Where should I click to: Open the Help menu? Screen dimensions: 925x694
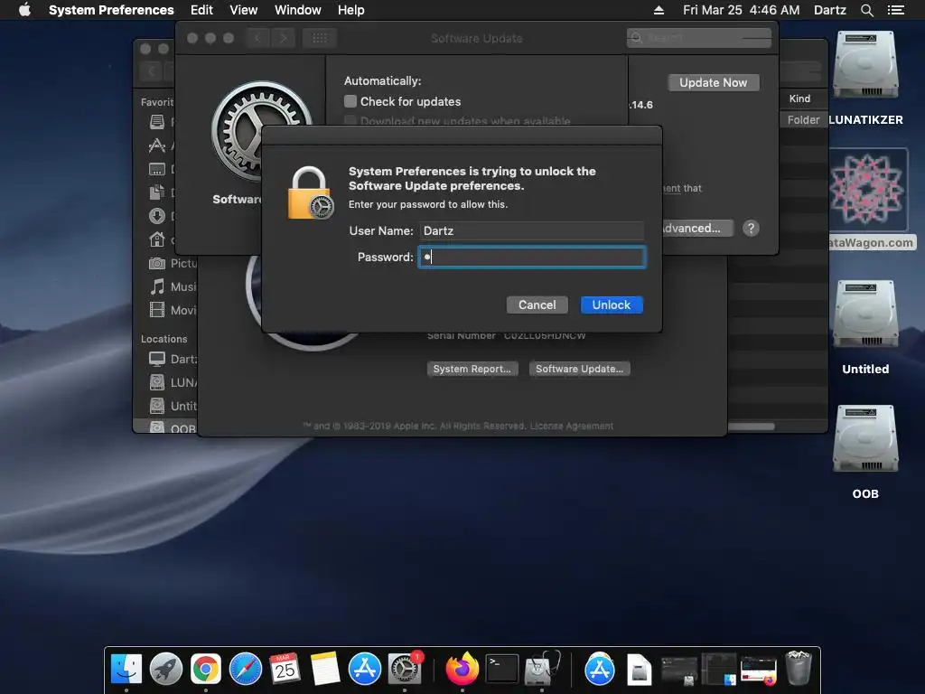(x=351, y=10)
